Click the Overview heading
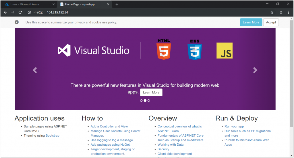Viewport: 294px width, 158px height. 163,118
